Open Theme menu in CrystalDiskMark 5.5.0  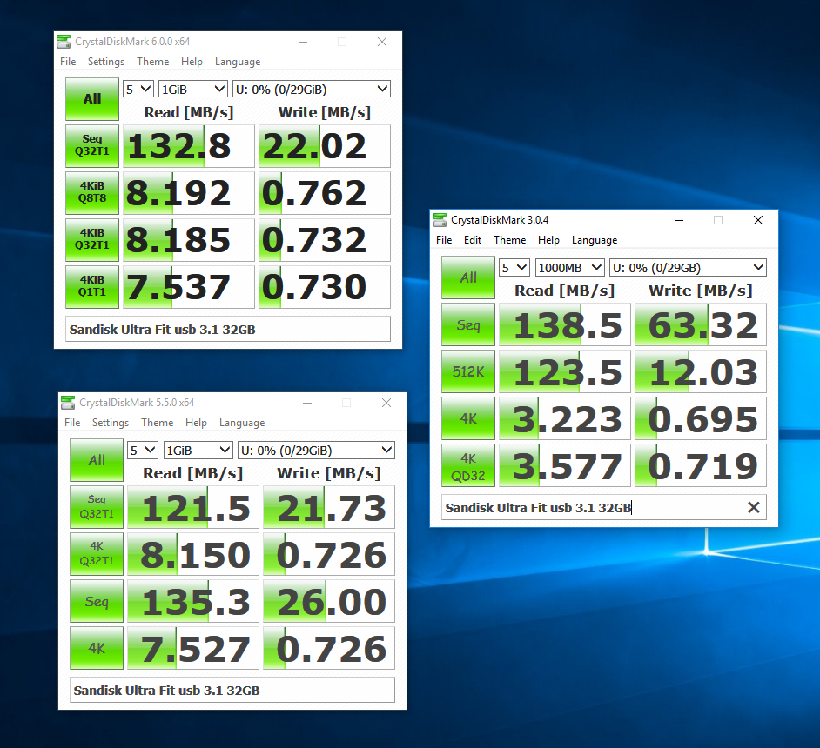click(x=157, y=423)
